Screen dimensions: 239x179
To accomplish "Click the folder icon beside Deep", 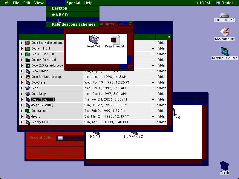I will (27, 88).
